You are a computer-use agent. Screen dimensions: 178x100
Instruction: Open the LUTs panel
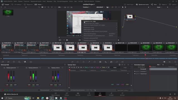(16, 4)
